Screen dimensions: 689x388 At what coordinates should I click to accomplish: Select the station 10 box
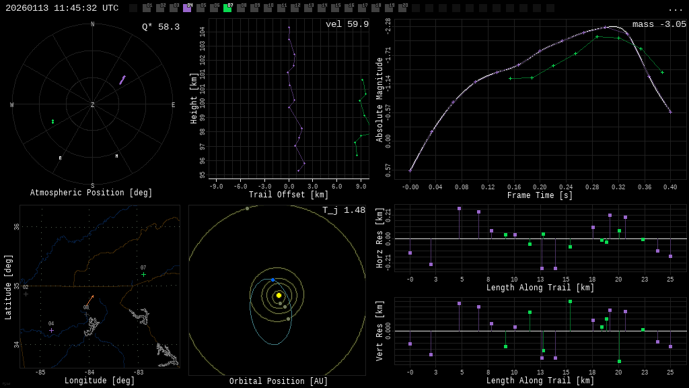[268, 8]
